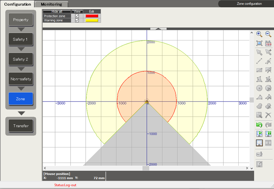Pick the polygon zone tool

(259, 79)
